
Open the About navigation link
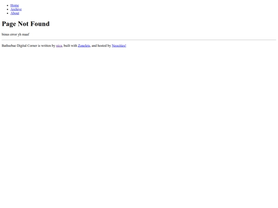point(15,13)
